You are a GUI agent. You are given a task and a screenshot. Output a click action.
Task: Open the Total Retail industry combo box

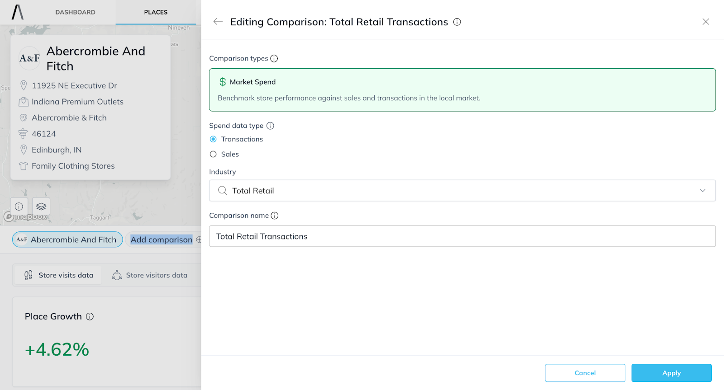click(x=462, y=191)
